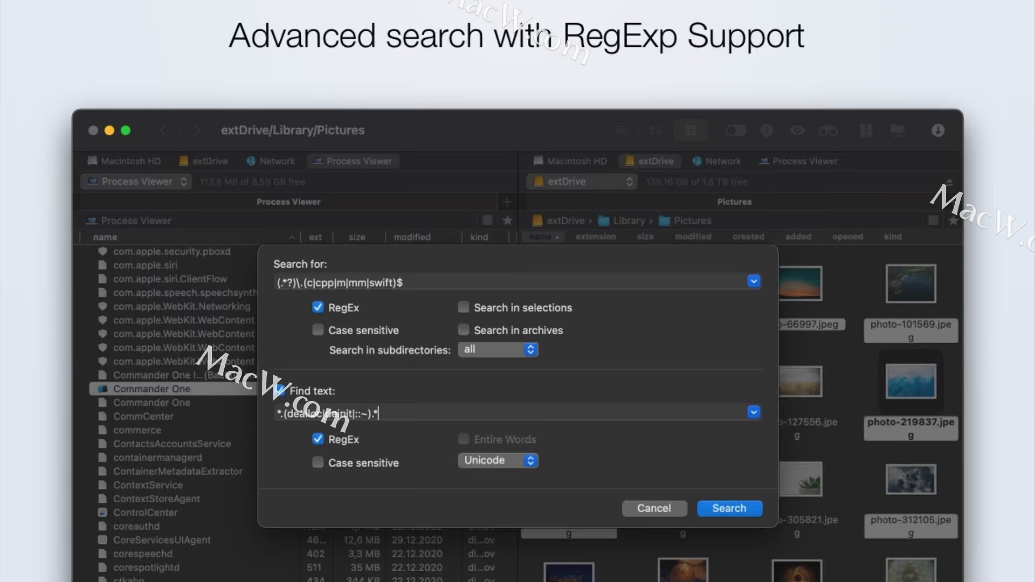Select photo-219837.jpeg thumbnail
This screenshot has height=582, width=1035.
[x=911, y=381]
